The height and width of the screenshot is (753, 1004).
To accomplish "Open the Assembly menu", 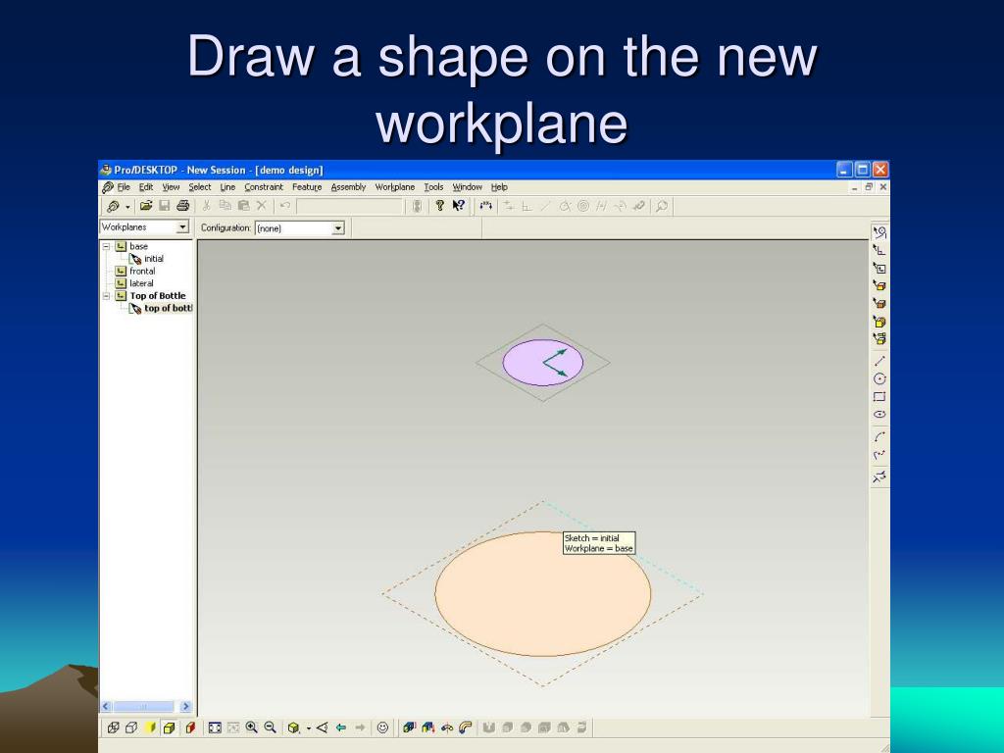I will pyautogui.click(x=348, y=187).
